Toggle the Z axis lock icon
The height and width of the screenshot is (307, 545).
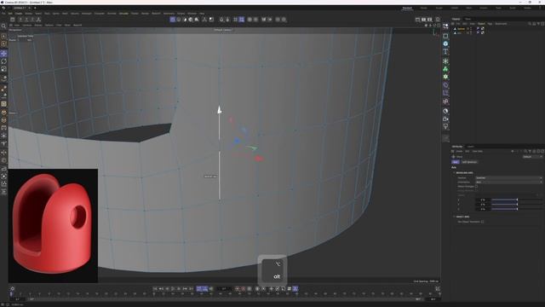click(32, 20)
